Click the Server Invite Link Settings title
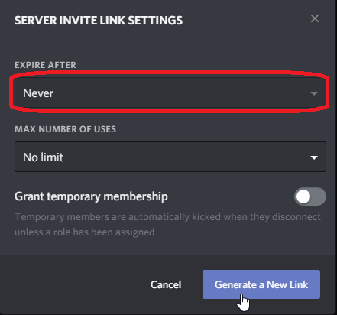Screen dimensions: 337x315 [99, 21]
